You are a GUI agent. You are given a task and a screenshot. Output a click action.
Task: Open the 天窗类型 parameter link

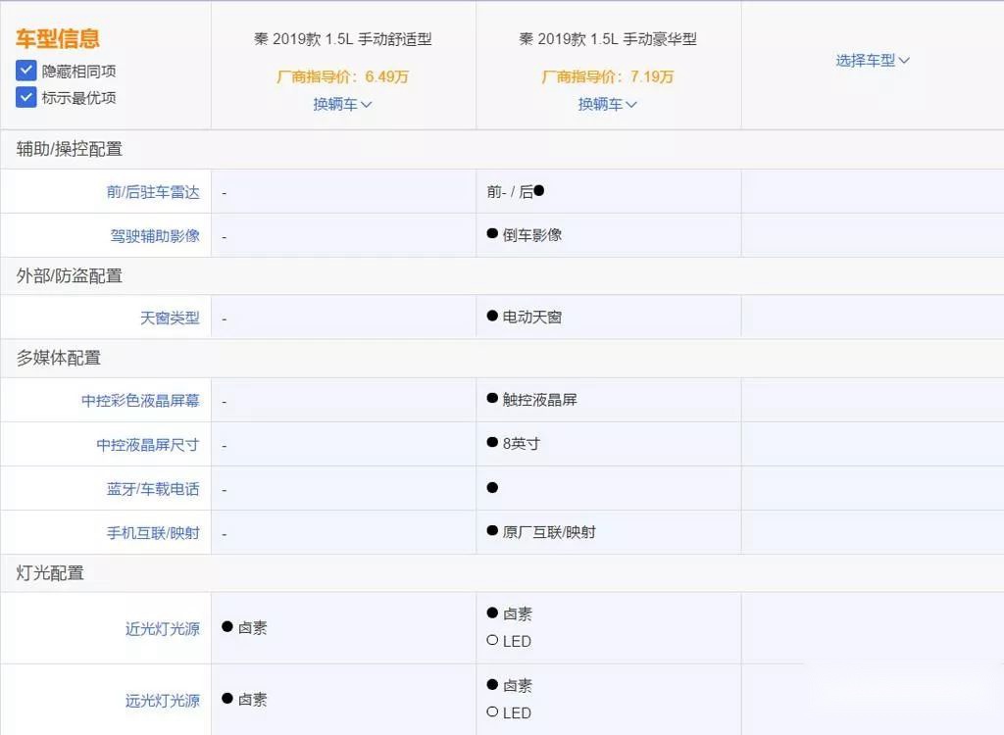[x=170, y=318]
